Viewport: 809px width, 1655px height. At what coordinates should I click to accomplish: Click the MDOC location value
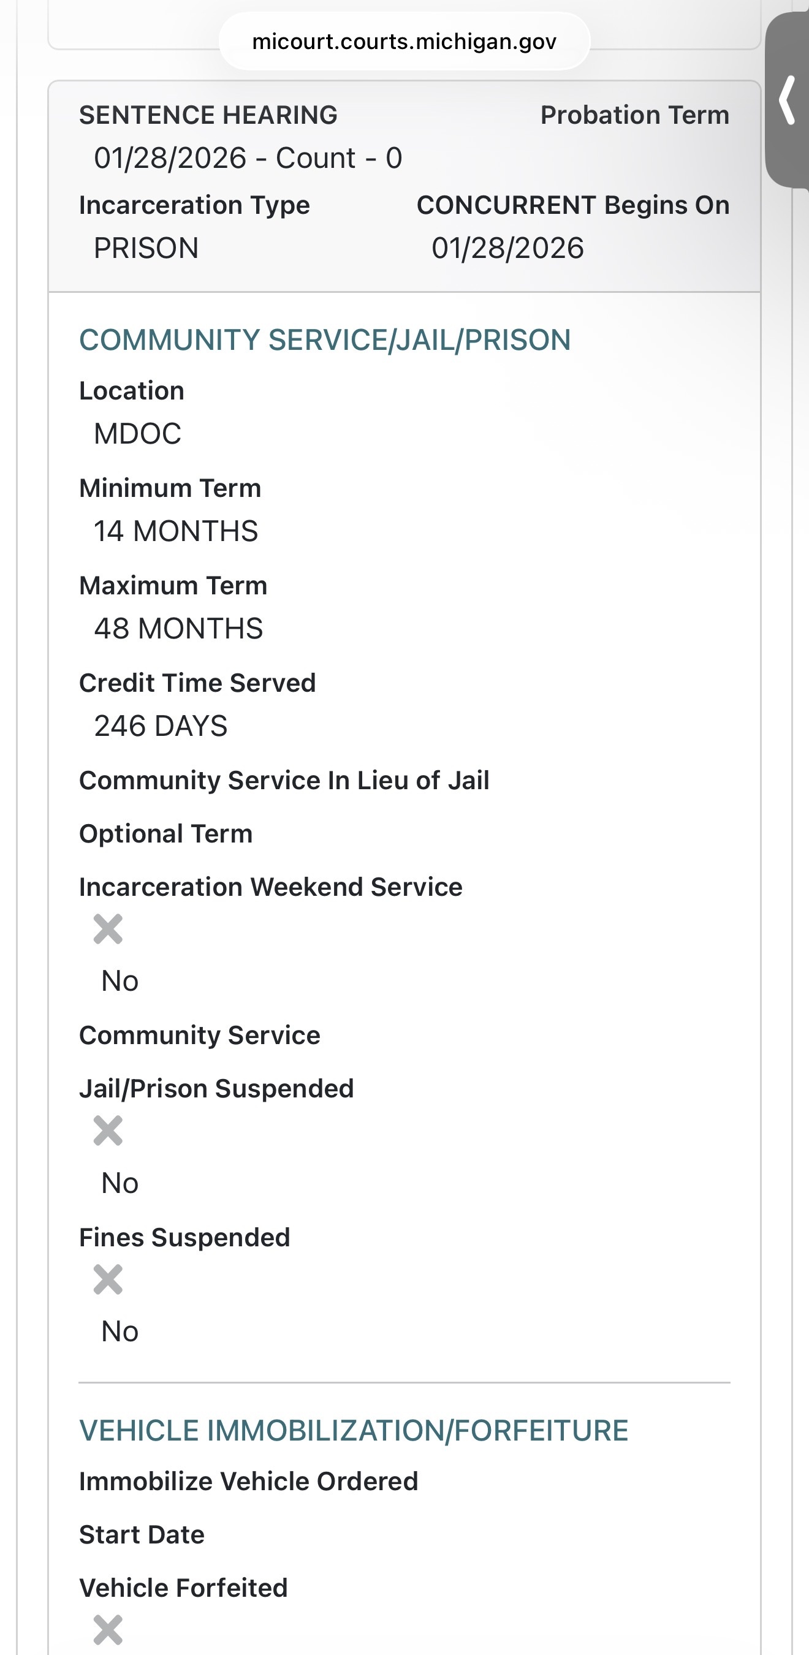coord(137,434)
